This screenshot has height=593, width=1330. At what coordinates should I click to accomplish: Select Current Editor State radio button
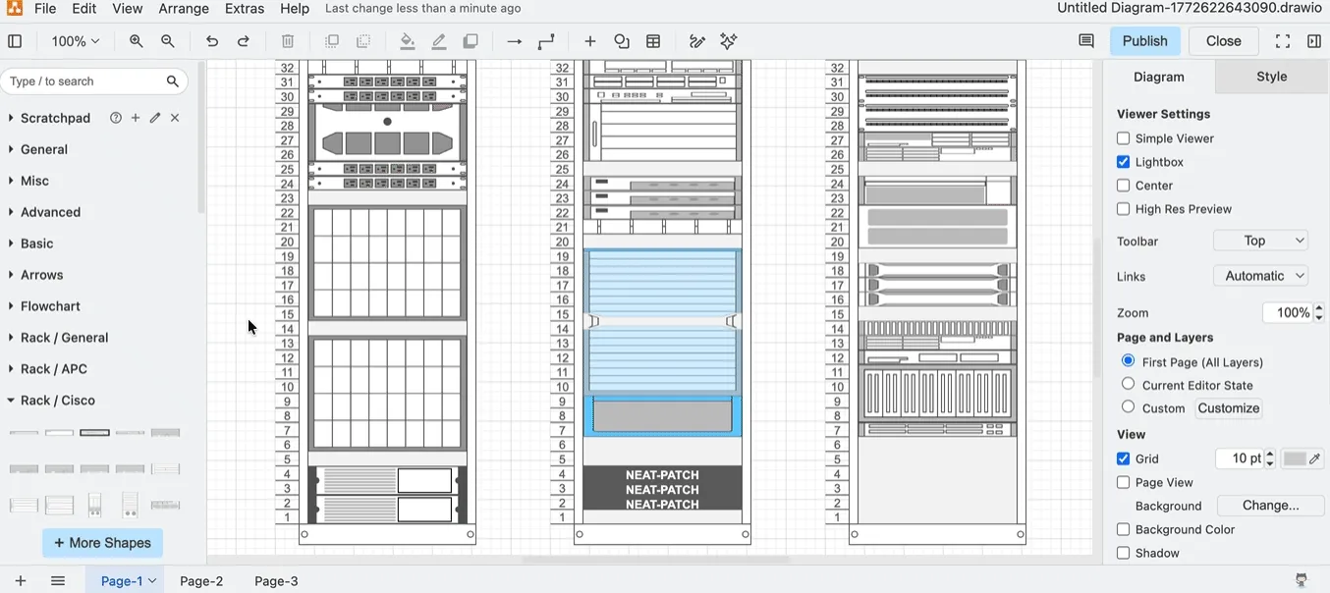[x=1128, y=384]
